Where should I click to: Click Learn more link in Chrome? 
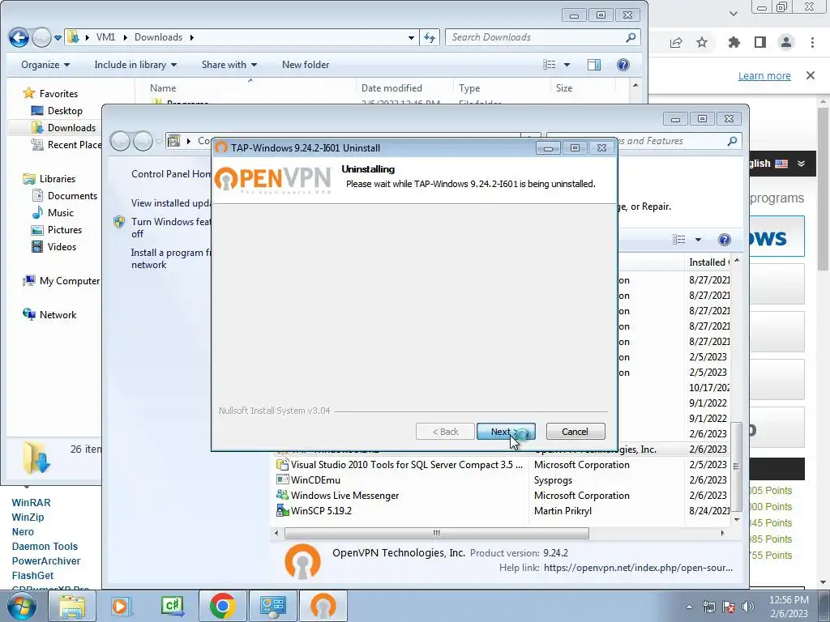coord(764,75)
